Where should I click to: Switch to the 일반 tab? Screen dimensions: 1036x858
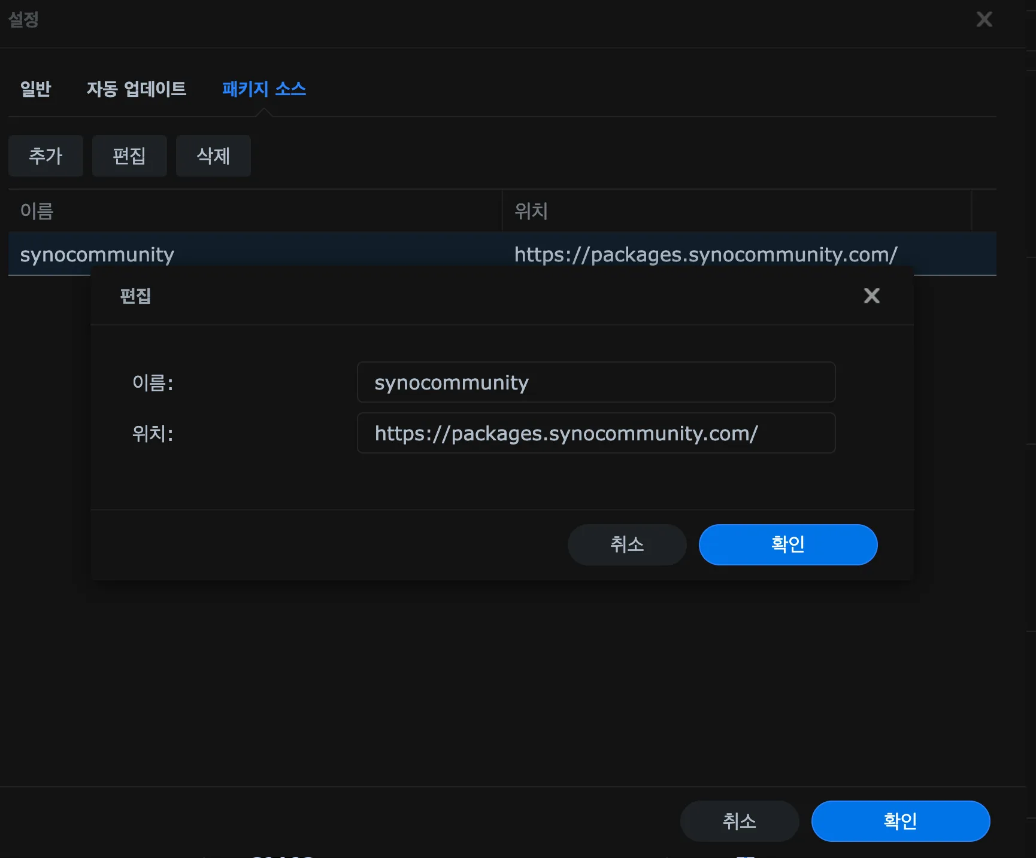36,89
